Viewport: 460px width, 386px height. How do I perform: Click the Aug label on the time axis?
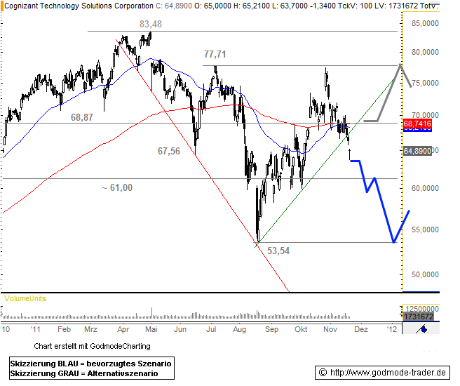[239, 328]
